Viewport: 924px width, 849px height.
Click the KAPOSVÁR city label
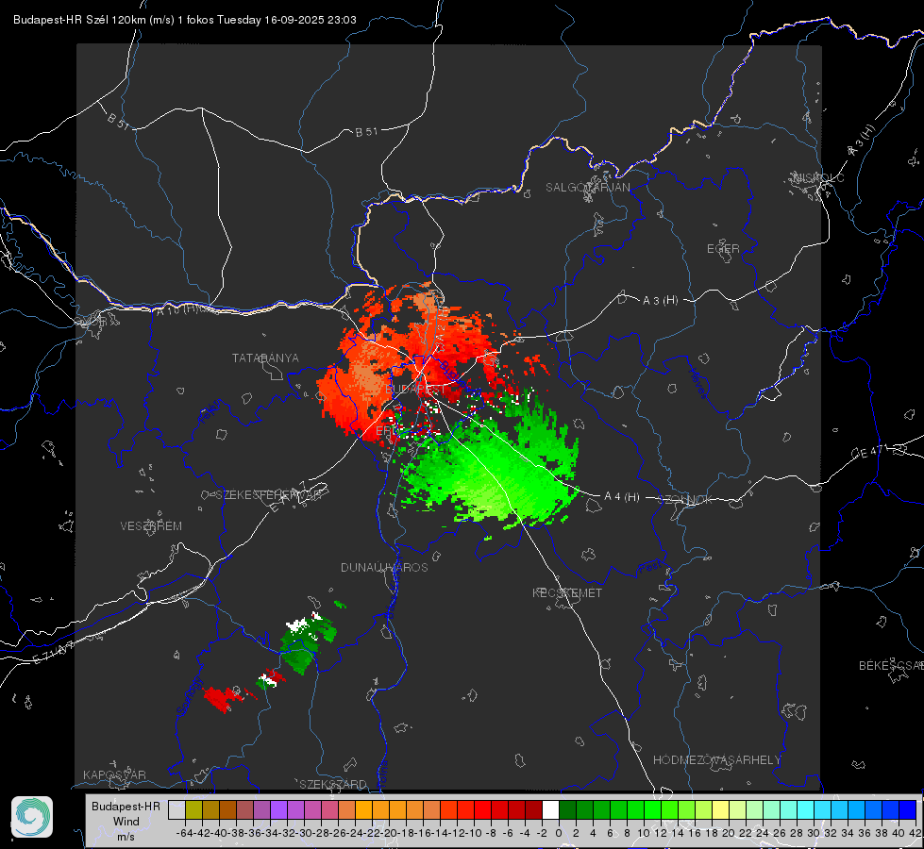coord(114,774)
